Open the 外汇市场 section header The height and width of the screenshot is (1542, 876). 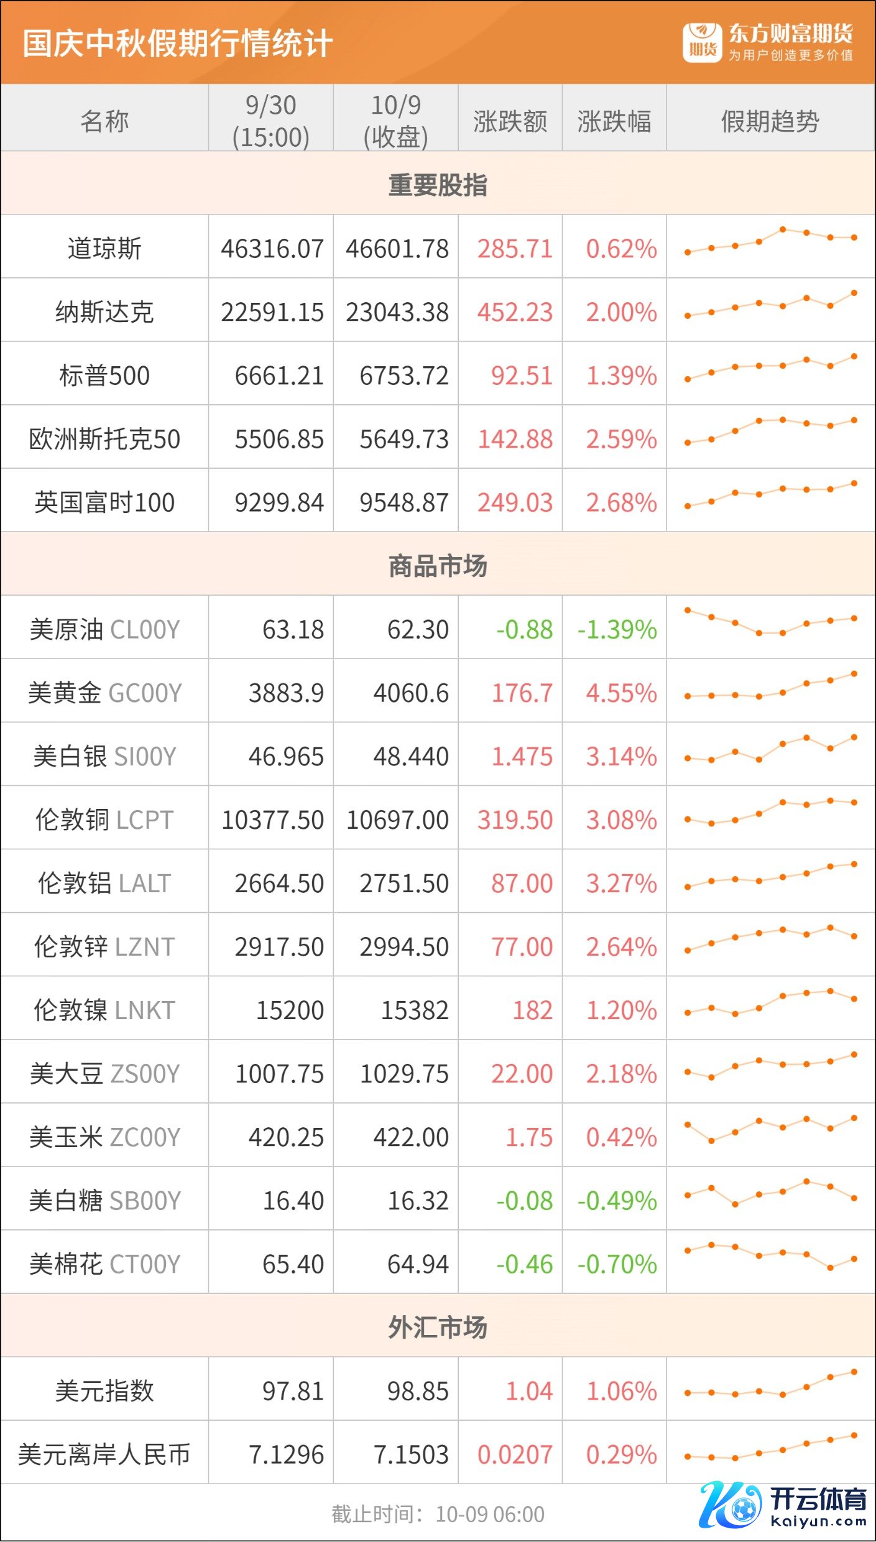pyautogui.click(x=438, y=1327)
